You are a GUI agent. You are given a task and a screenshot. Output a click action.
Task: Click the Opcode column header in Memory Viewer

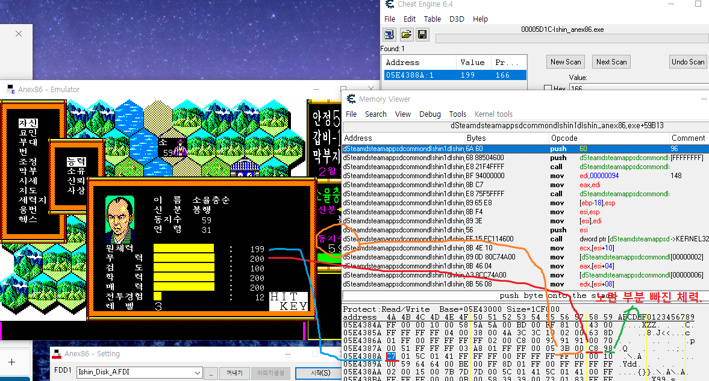(x=609, y=138)
